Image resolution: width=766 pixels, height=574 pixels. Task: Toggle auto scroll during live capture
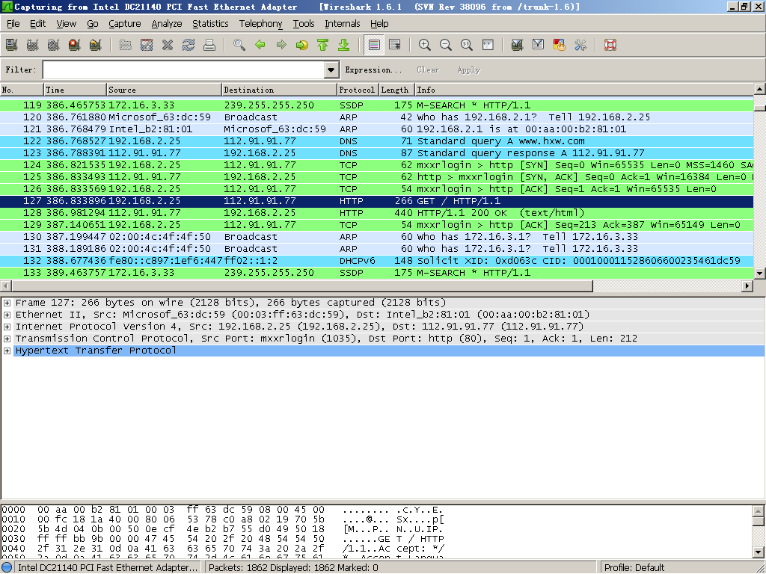coord(395,46)
